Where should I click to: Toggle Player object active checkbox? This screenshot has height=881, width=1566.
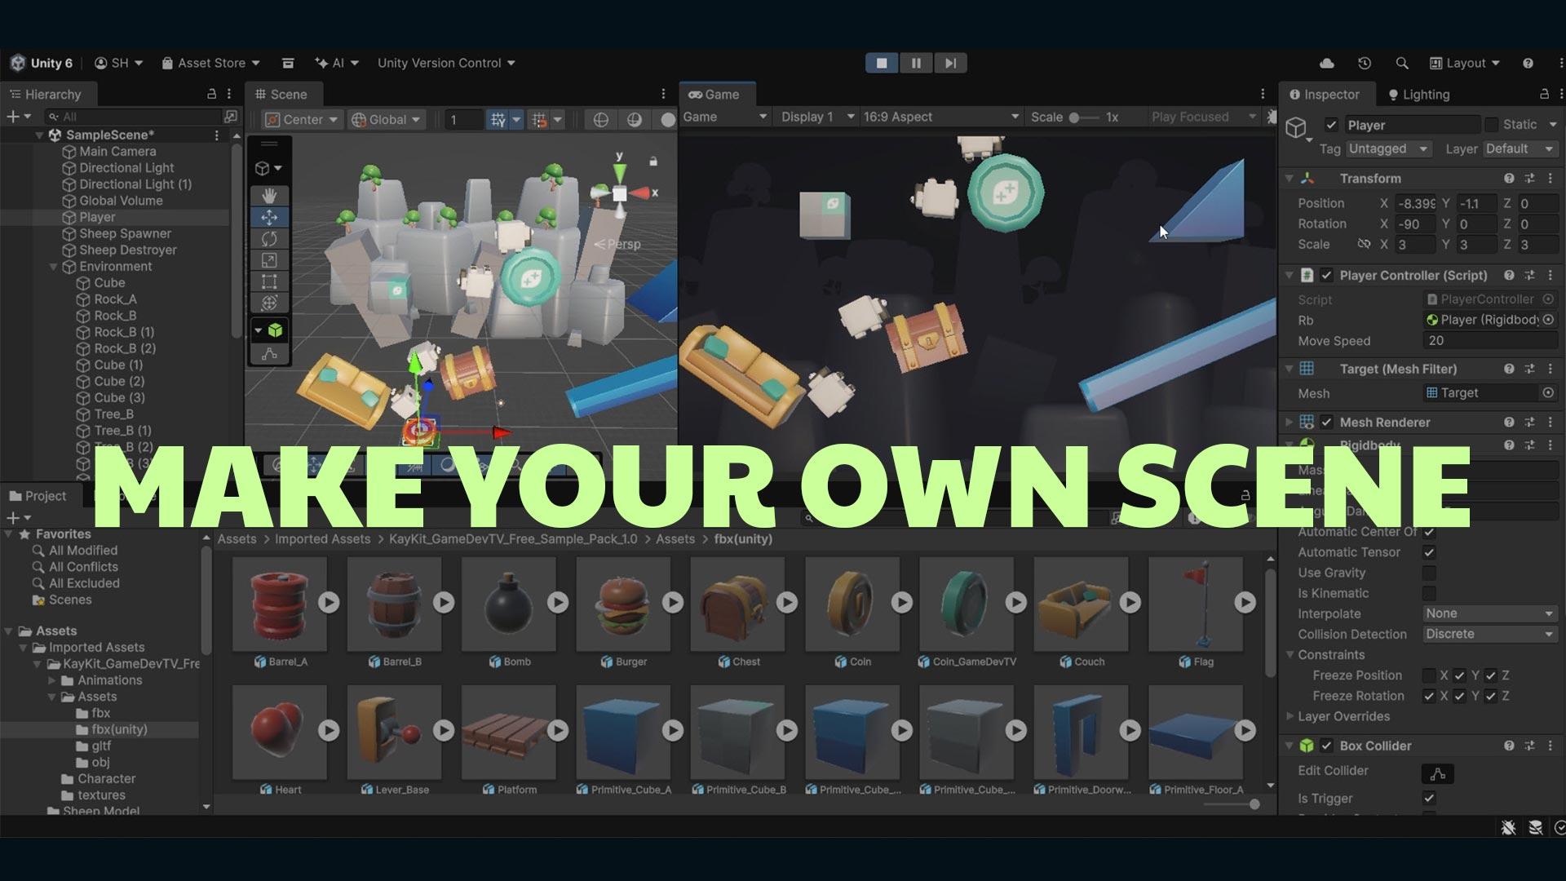1331,125
